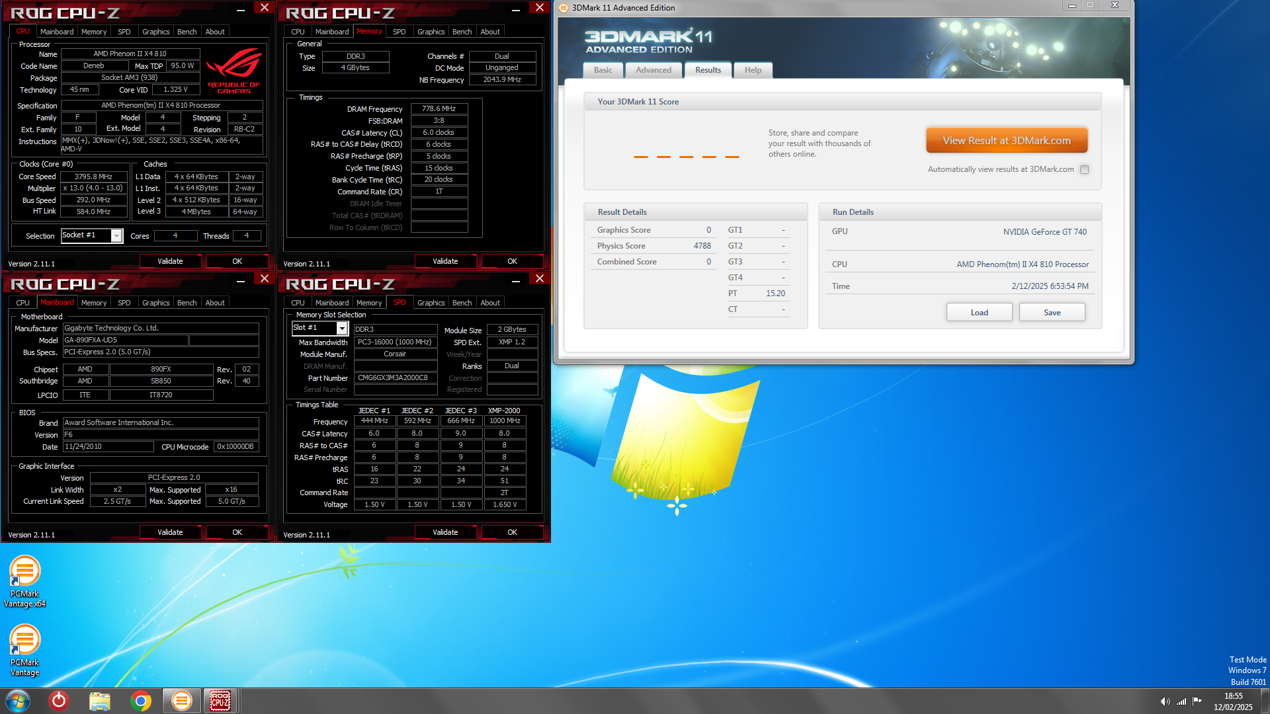Switch to CPU tab in SPD window

click(298, 303)
